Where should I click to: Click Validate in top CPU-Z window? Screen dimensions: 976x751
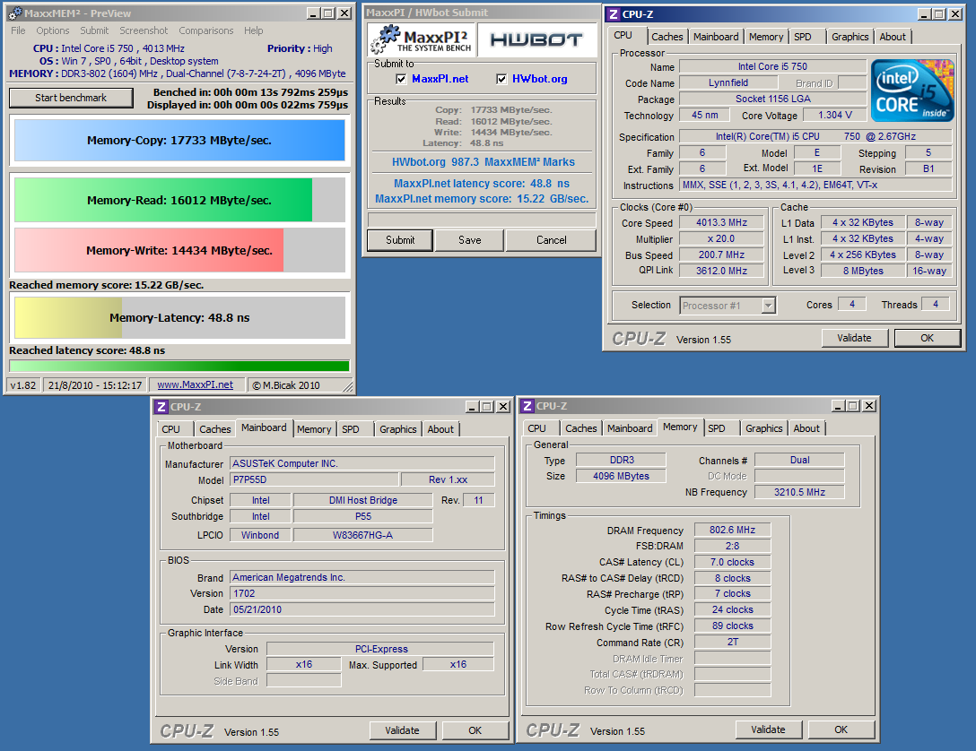click(854, 338)
